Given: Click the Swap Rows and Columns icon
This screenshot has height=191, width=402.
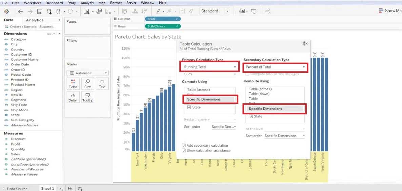Looking at the screenshot, I should (125, 12).
